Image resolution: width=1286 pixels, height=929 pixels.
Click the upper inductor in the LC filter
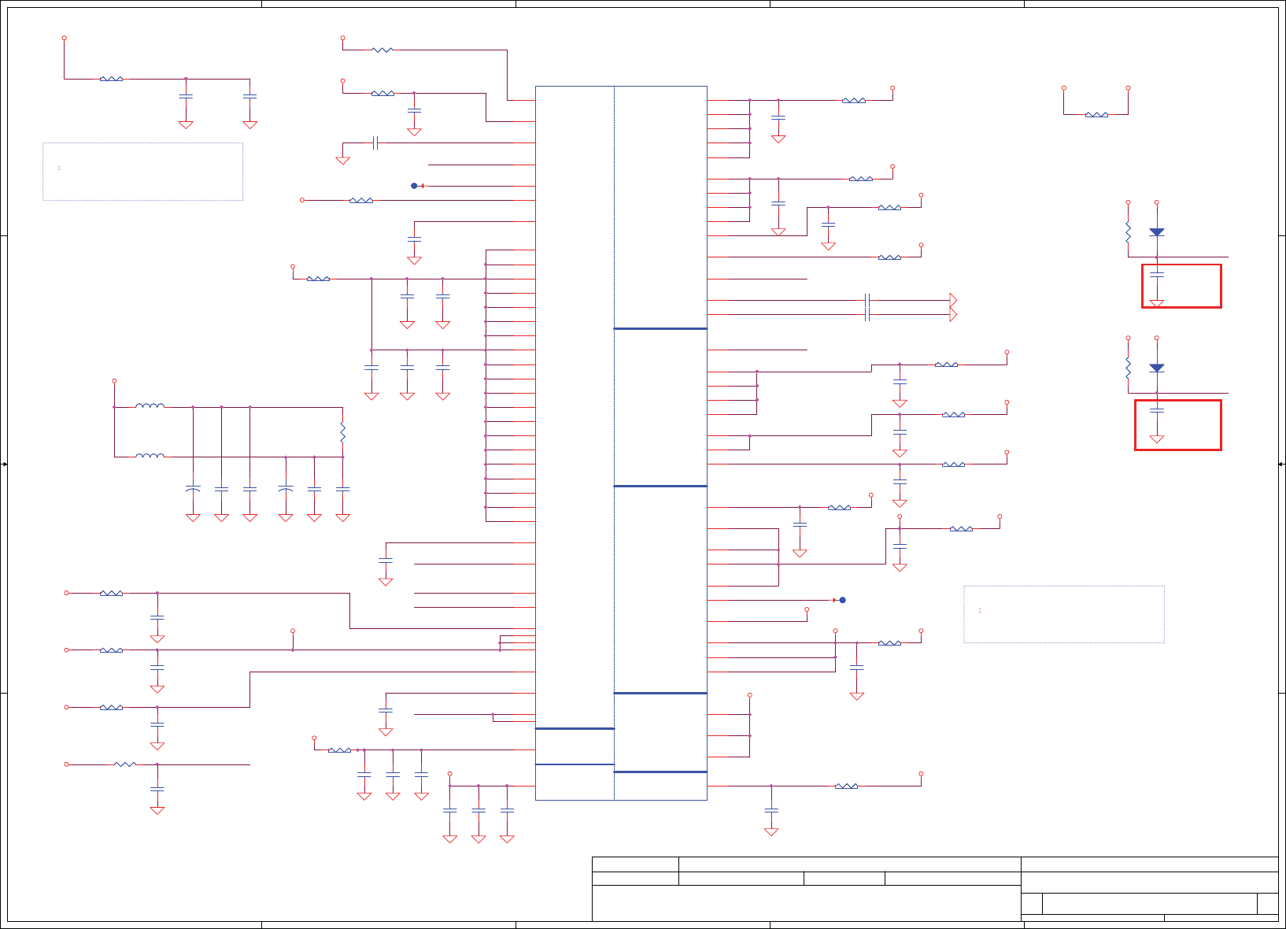point(150,406)
